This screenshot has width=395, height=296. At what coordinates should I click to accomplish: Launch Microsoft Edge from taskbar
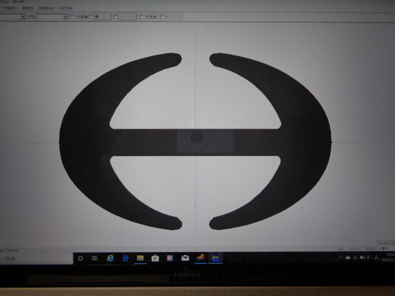tap(125, 258)
